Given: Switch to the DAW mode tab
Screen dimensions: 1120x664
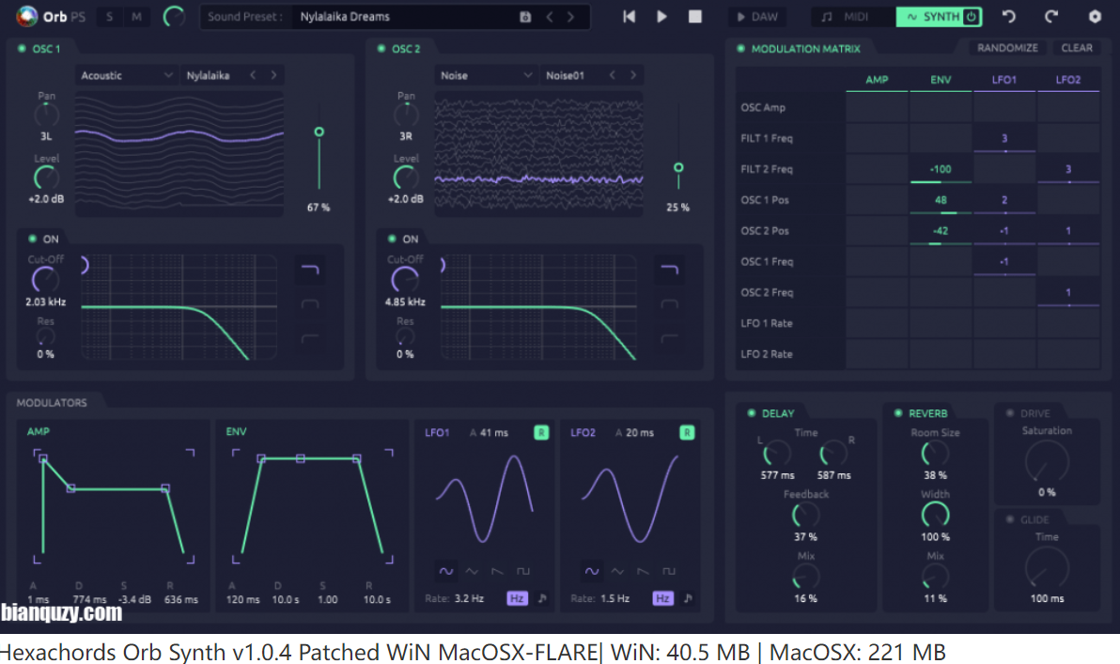Looking at the screenshot, I should pos(757,17).
